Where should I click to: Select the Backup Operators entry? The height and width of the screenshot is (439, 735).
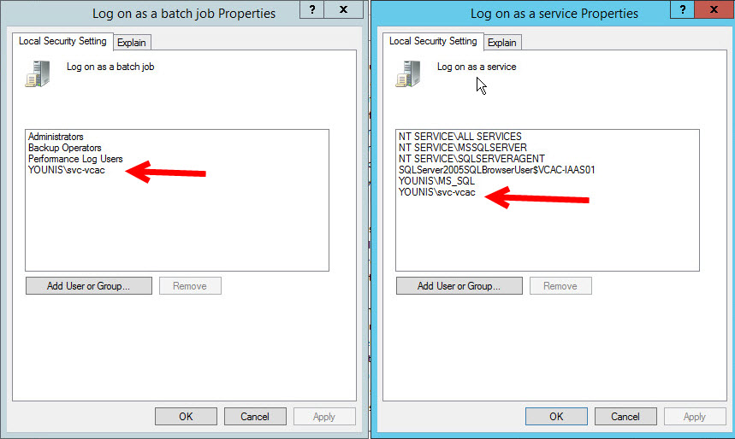click(65, 148)
